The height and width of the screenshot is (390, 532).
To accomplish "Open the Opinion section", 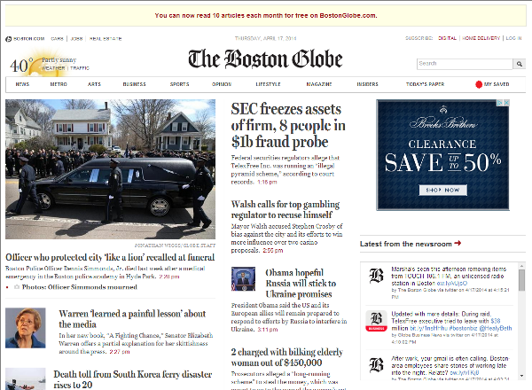I will click(x=222, y=84).
